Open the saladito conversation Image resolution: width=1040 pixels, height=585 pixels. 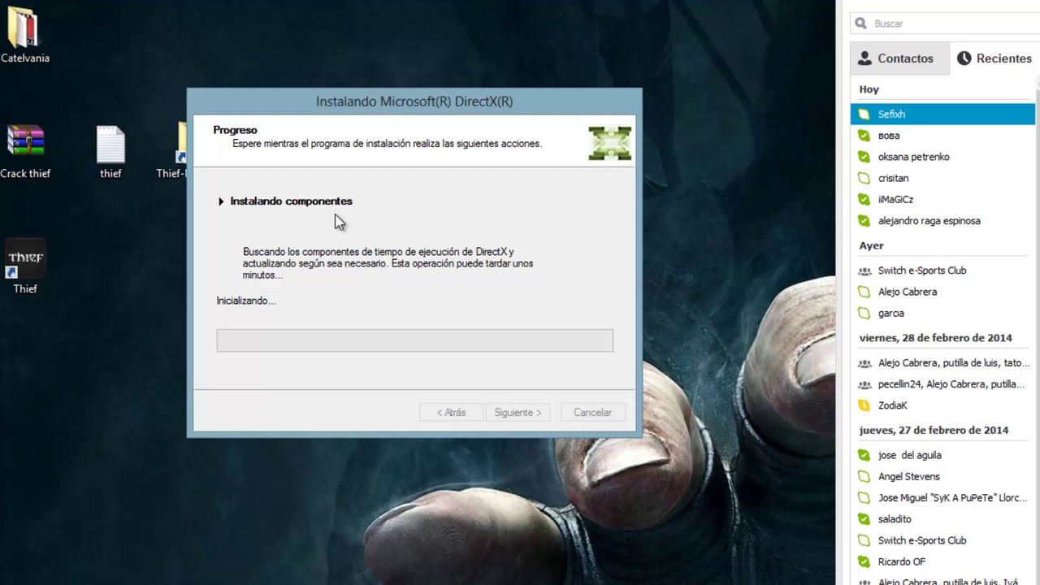coord(942,518)
